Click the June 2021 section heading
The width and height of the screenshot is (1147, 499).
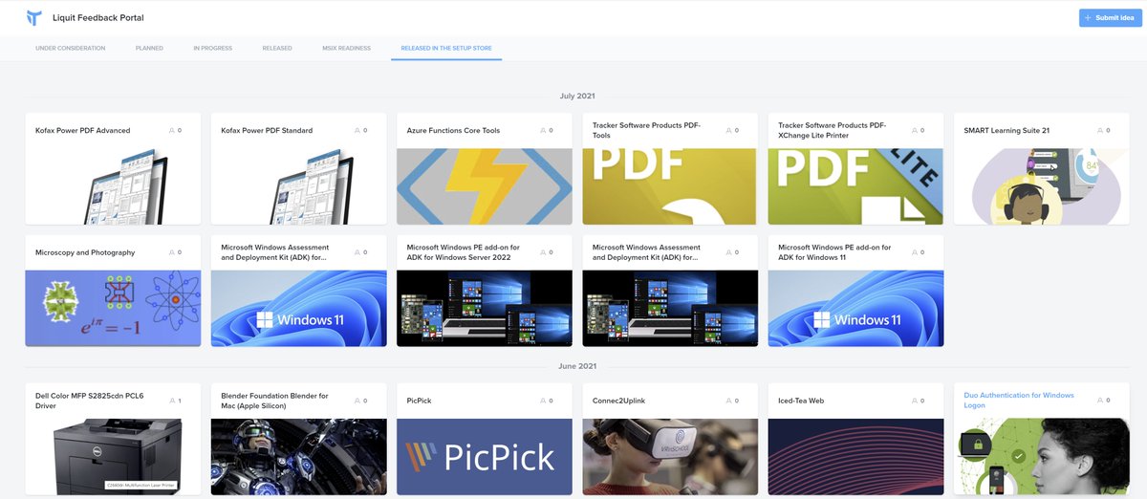point(577,366)
